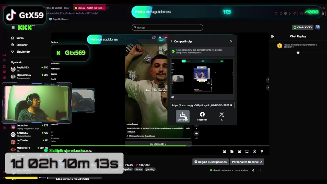Click the Actividad item in video
Screen dimensions: 327x184
(55, 69)
